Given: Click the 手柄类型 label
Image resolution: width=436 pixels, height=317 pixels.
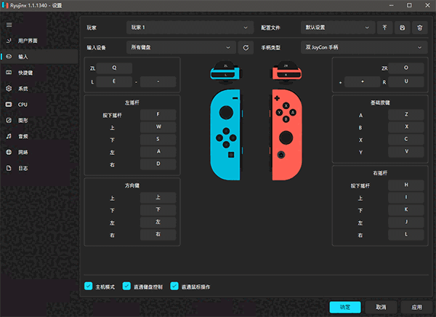Looking at the screenshot, I should (x=271, y=48).
